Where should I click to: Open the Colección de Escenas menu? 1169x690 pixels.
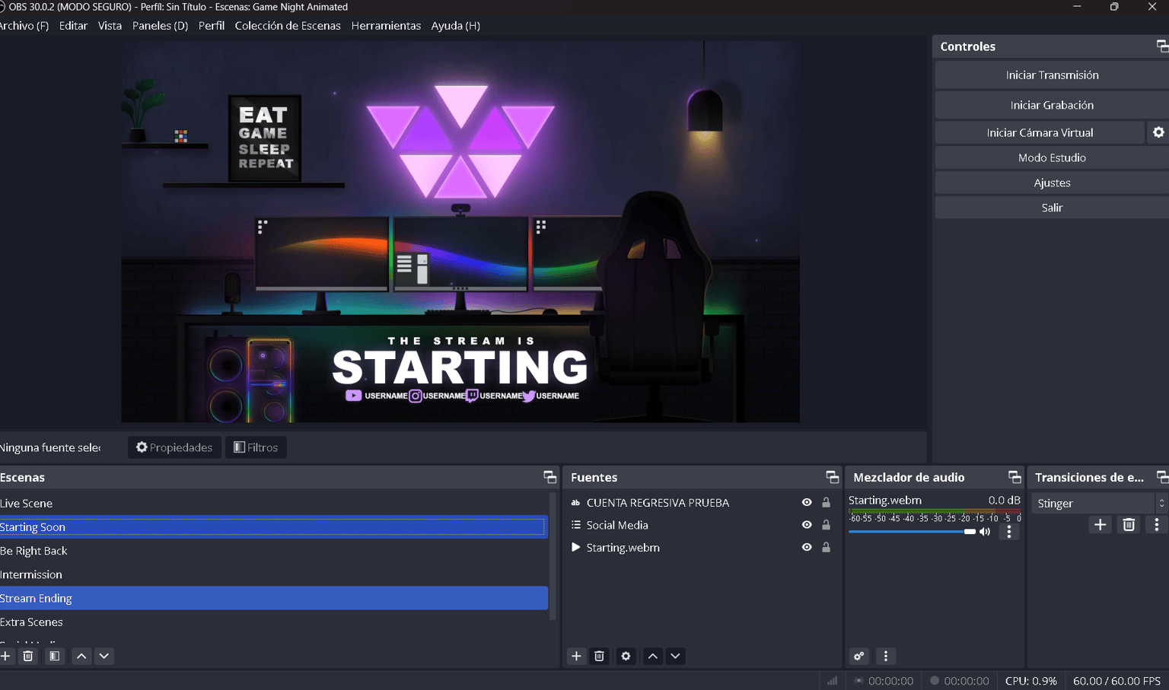(288, 26)
